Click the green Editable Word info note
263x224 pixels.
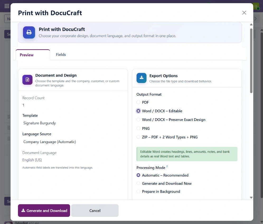click(187, 154)
